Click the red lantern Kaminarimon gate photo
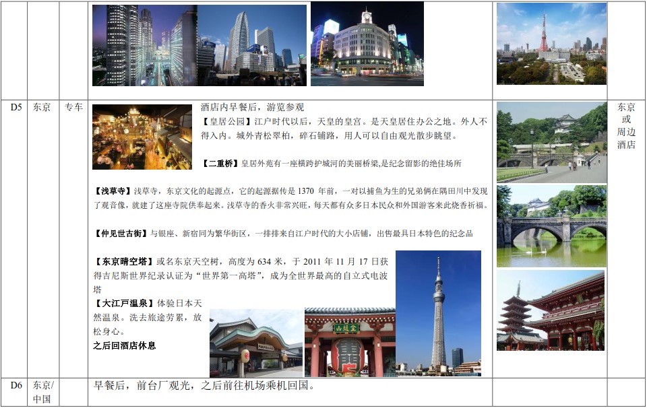This screenshot has height=408, width=647. point(349,342)
